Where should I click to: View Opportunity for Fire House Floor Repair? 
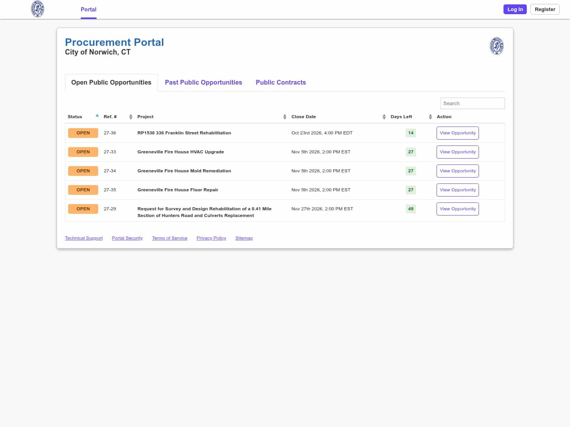click(458, 190)
